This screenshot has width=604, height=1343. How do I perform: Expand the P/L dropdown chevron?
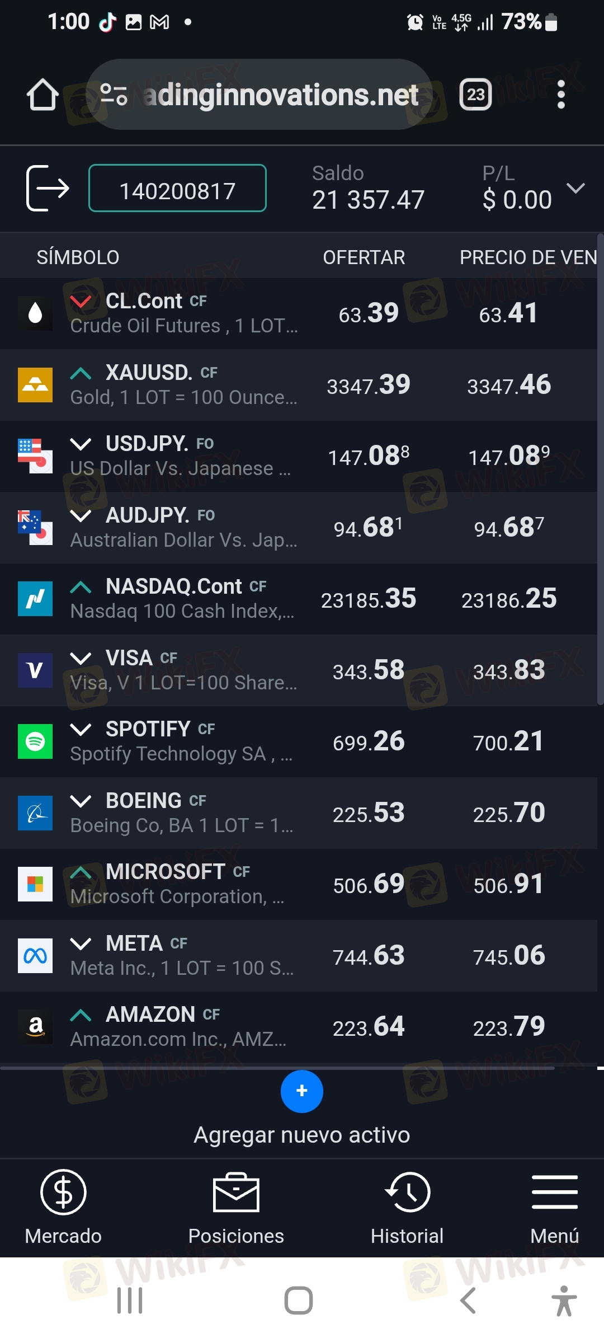[x=575, y=189]
